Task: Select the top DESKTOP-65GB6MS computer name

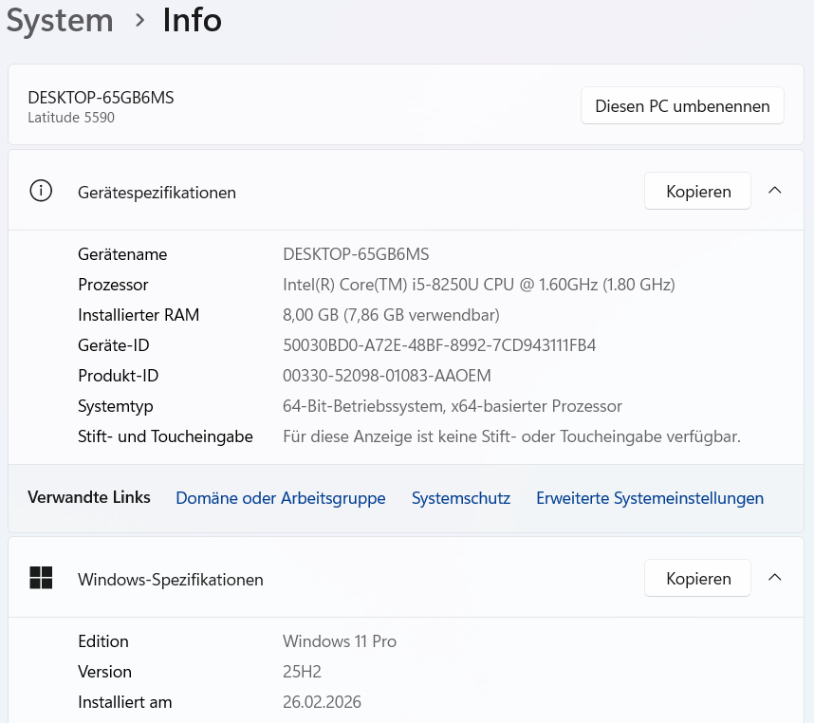Action: pyautogui.click(x=101, y=98)
